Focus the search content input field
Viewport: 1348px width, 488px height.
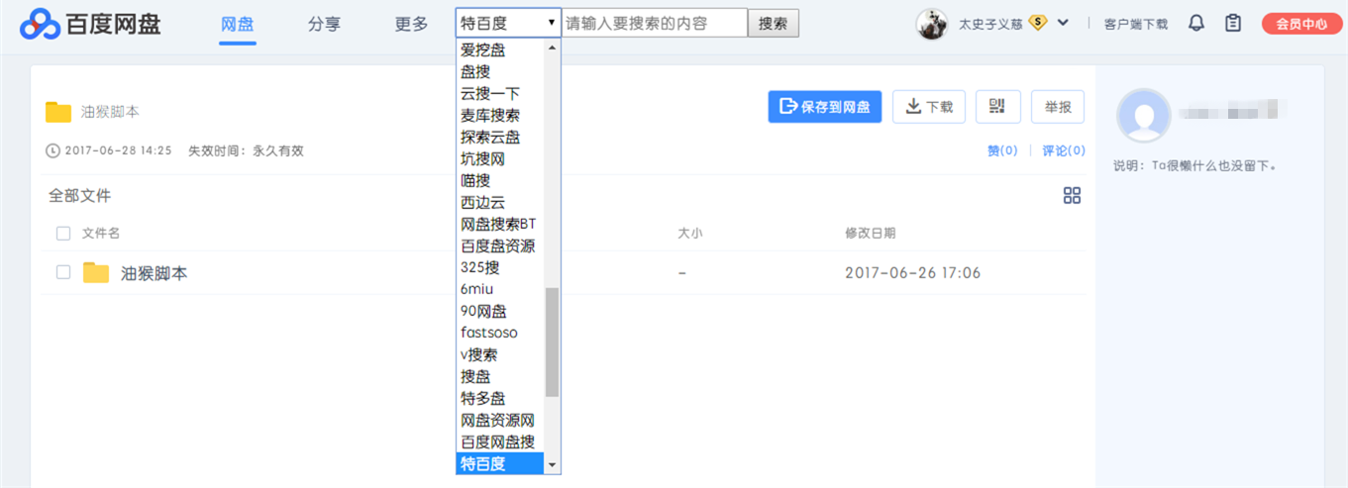point(655,23)
